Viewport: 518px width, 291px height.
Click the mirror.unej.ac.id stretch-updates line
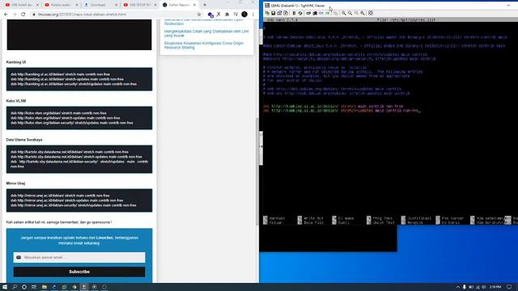[66, 200]
